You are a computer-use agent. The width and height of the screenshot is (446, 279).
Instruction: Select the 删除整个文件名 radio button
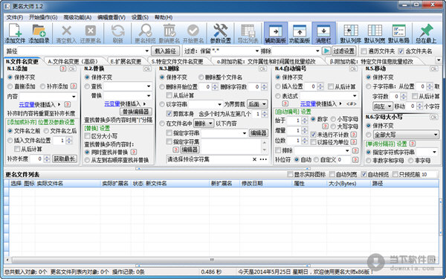point(201,77)
